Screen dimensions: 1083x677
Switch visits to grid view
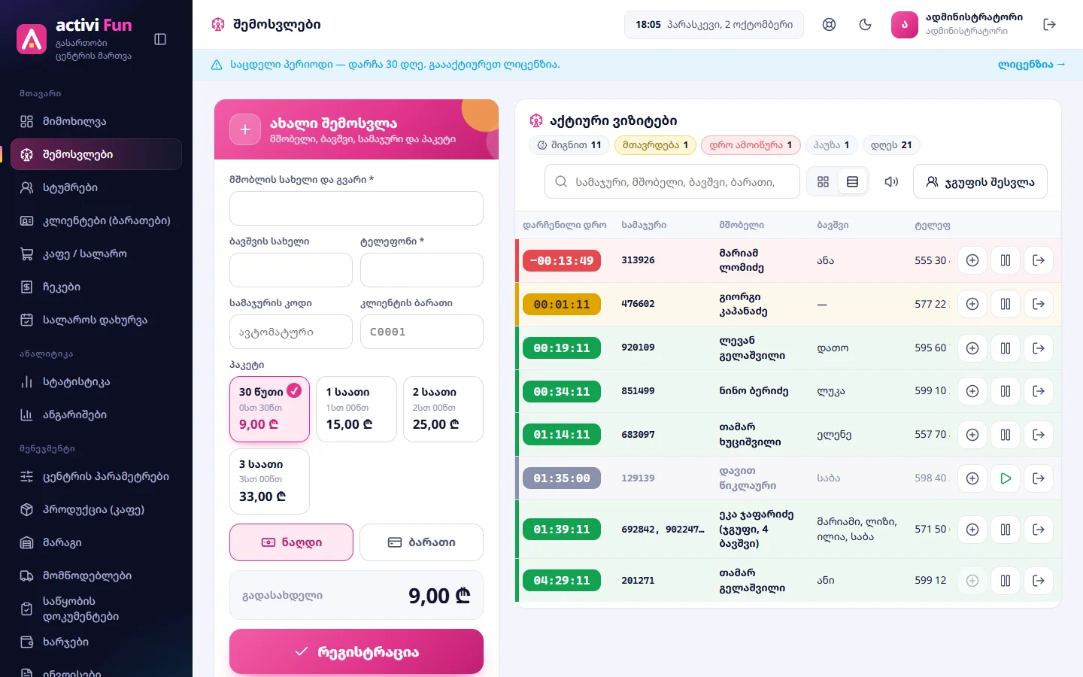pyautogui.click(x=824, y=182)
